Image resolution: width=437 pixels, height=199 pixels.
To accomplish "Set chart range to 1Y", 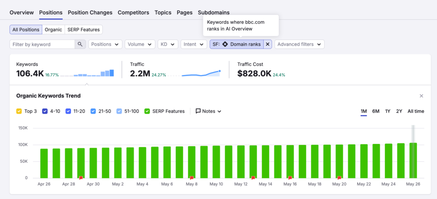I will (x=387, y=111).
